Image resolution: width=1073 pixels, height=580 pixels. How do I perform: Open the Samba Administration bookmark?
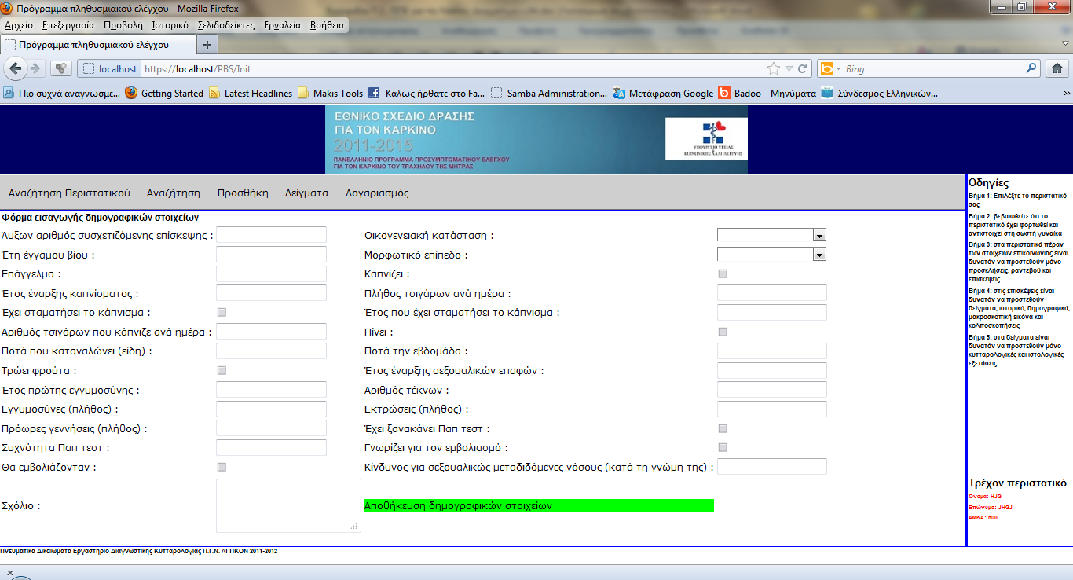pos(548,93)
